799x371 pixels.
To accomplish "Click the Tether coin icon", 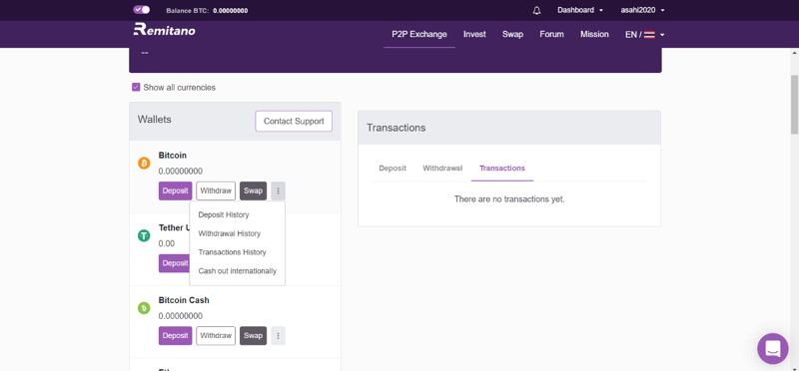I will coord(144,235).
